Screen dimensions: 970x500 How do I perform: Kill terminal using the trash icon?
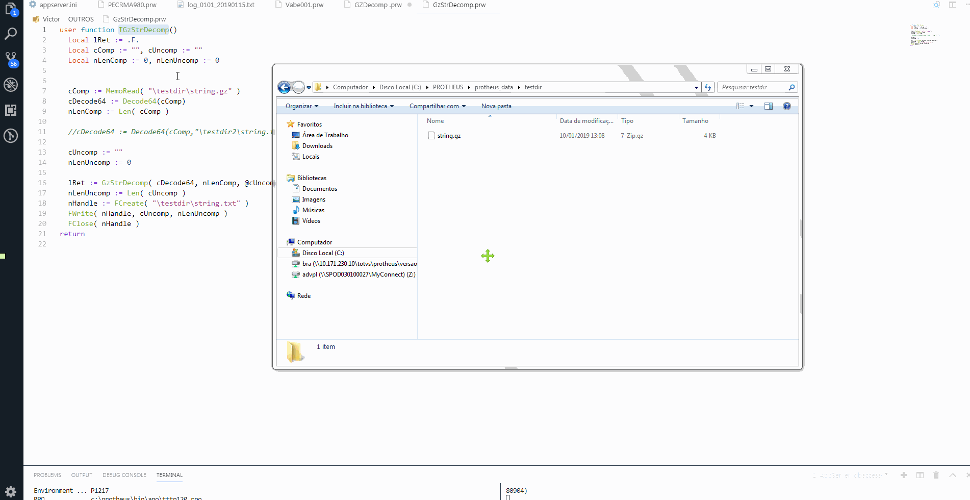point(936,475)
